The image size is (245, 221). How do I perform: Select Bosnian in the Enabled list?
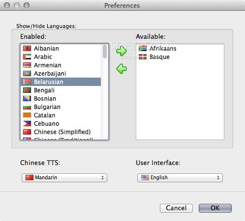point(61,98)
